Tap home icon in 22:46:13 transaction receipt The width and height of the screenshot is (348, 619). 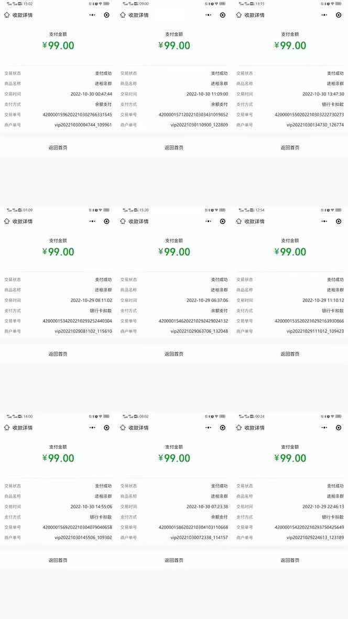239,428
